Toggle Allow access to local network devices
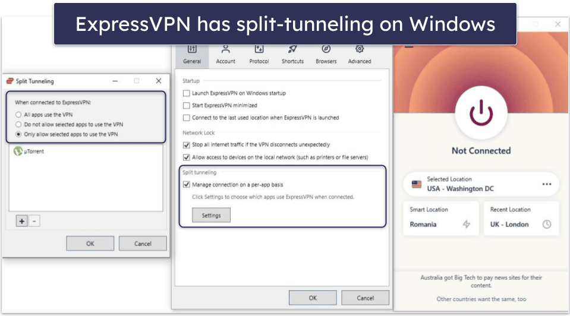 (x=187, y=157)
